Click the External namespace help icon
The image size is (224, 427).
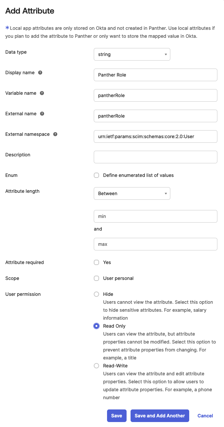pos(55,134)
